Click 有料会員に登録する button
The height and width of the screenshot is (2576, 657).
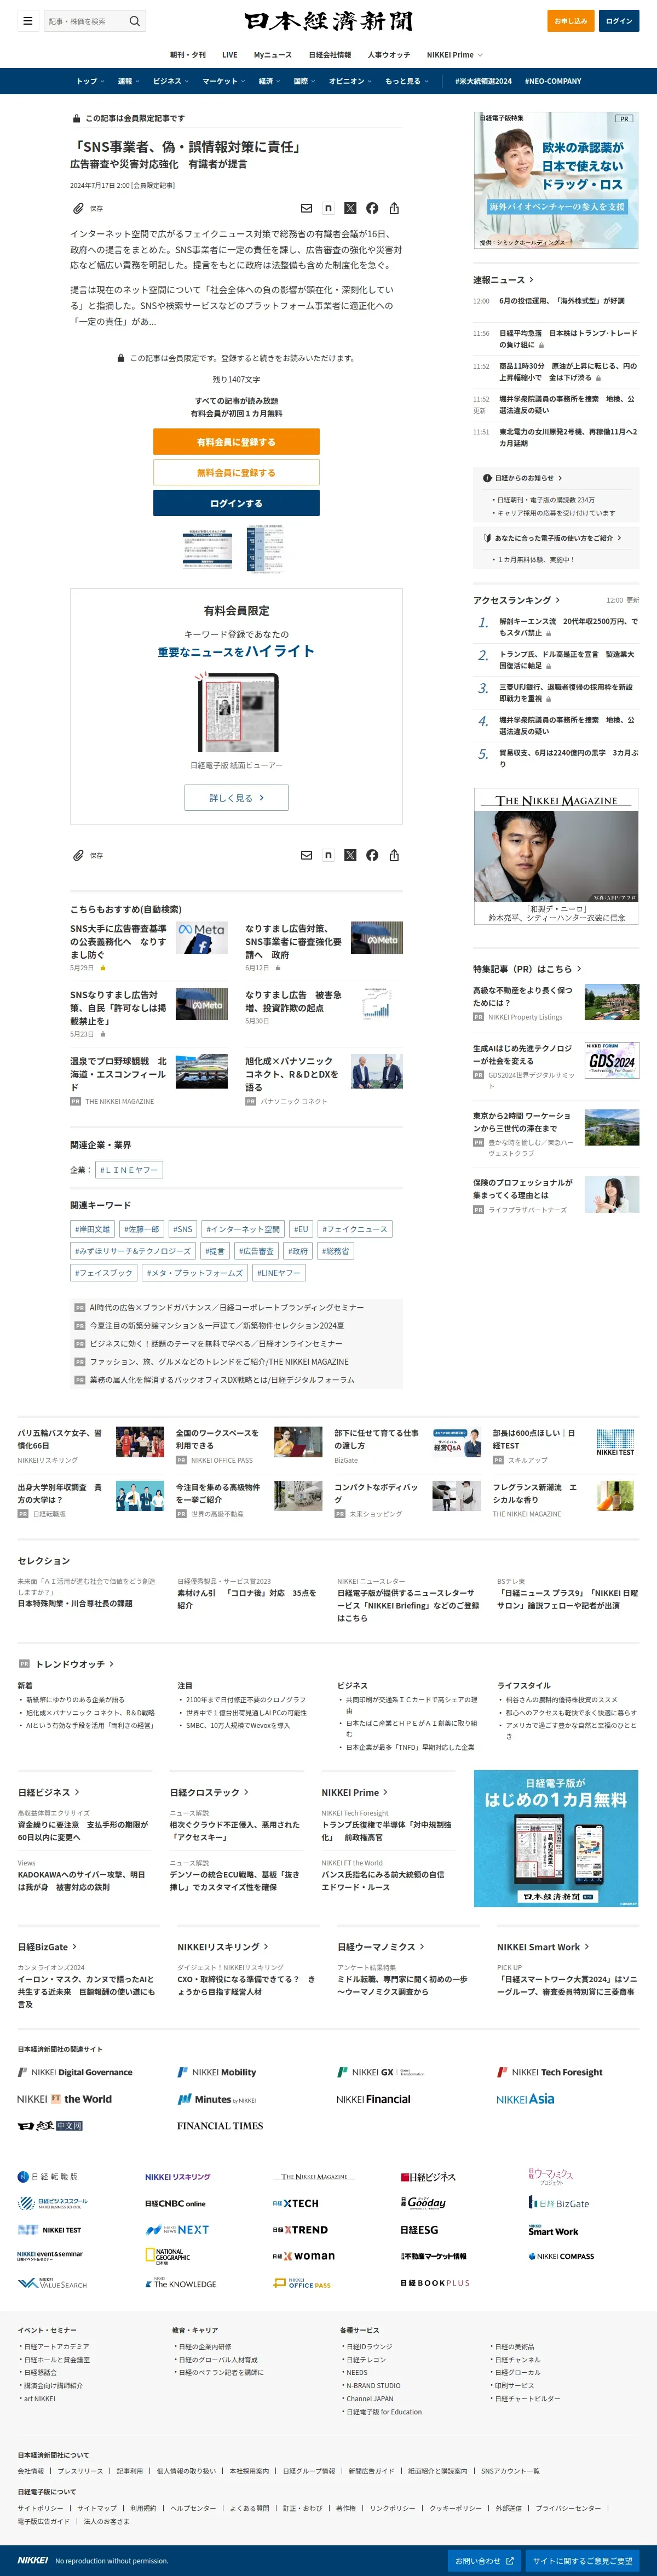click(x=236, y=442)
